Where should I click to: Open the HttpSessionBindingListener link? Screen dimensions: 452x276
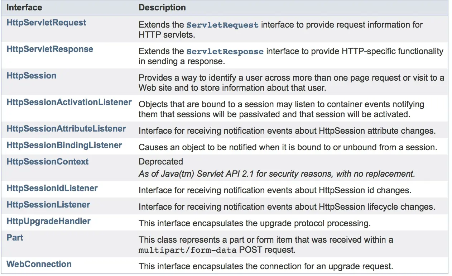(64, 145)
